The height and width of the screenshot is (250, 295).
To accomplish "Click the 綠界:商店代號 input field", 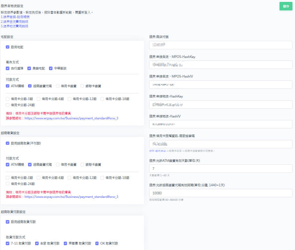I will [x=221, y=45].
